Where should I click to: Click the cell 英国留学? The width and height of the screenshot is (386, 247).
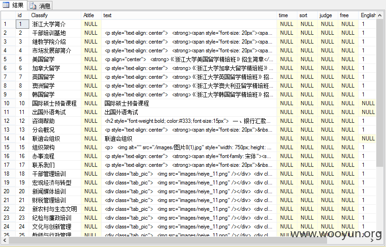(55, 77)
